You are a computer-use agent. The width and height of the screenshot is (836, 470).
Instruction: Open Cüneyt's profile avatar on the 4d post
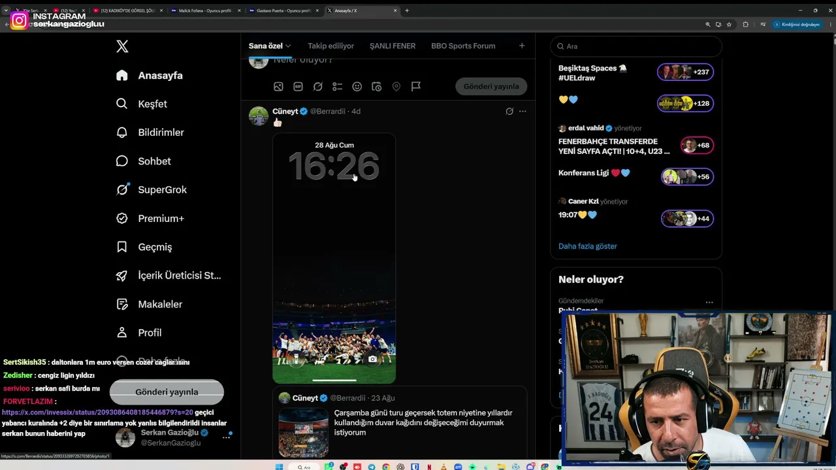coord(259,116)
